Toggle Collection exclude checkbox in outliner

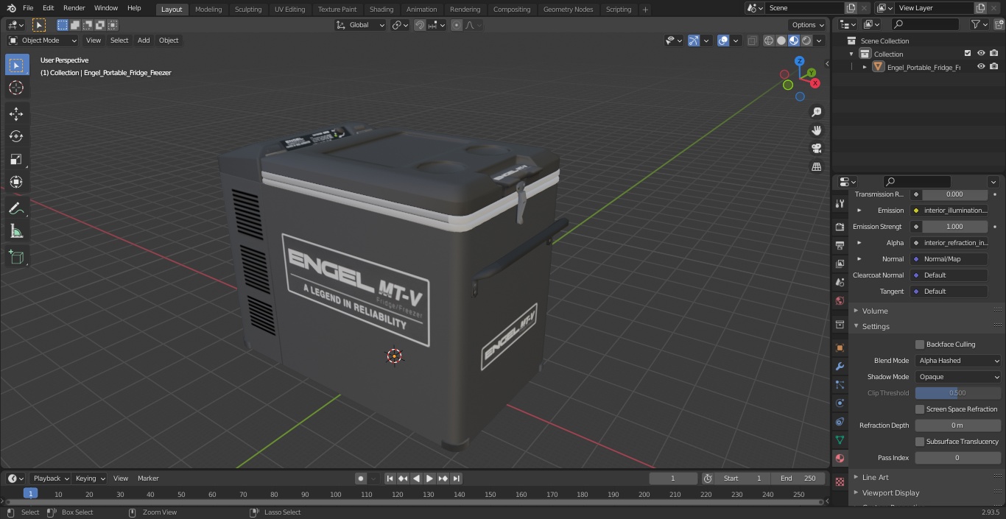(968, 53)
